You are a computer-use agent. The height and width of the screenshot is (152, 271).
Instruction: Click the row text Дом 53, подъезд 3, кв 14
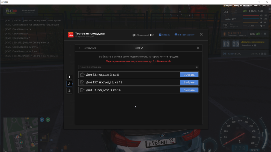coord(103,90)
